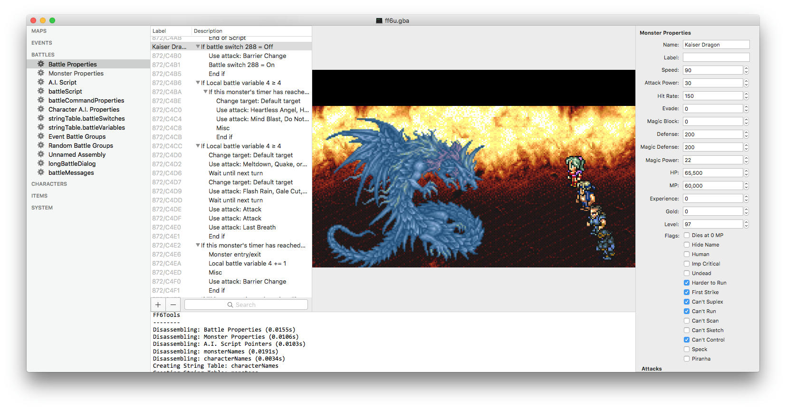Click the script Search field
The image size is (786, 410).
246,305
